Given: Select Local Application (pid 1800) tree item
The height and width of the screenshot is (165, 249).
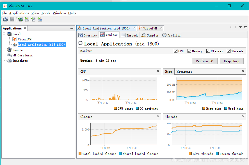Looking at the screenshot, I should click(x=42, y=45).
